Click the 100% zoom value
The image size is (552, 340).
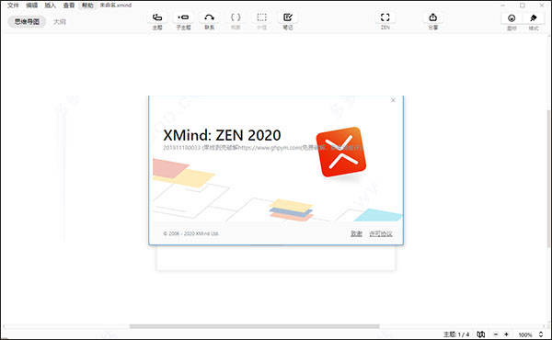525,334
